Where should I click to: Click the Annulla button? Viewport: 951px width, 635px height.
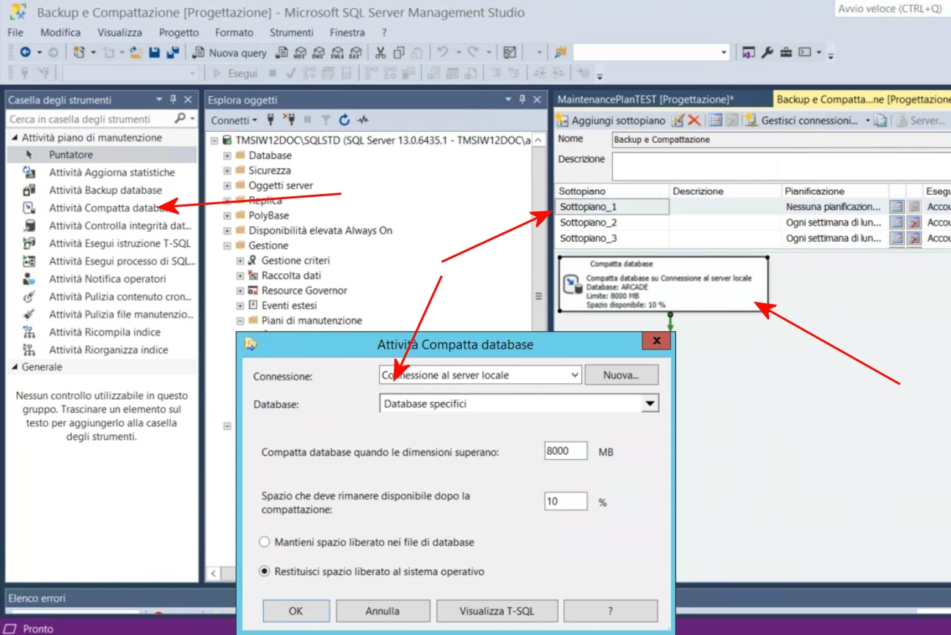(383, 611)
